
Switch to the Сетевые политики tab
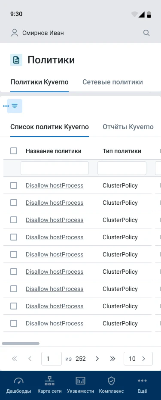(x=112, y=82)
